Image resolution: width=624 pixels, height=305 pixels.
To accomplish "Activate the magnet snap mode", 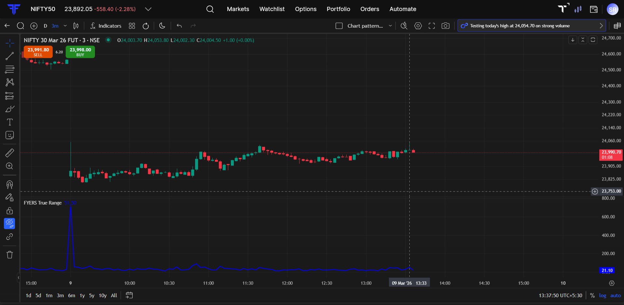I will [10, 185].
